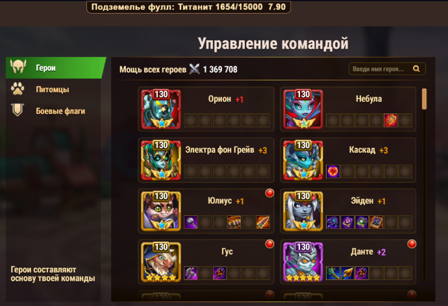Click Эйден's book item icon

[377, 222]
